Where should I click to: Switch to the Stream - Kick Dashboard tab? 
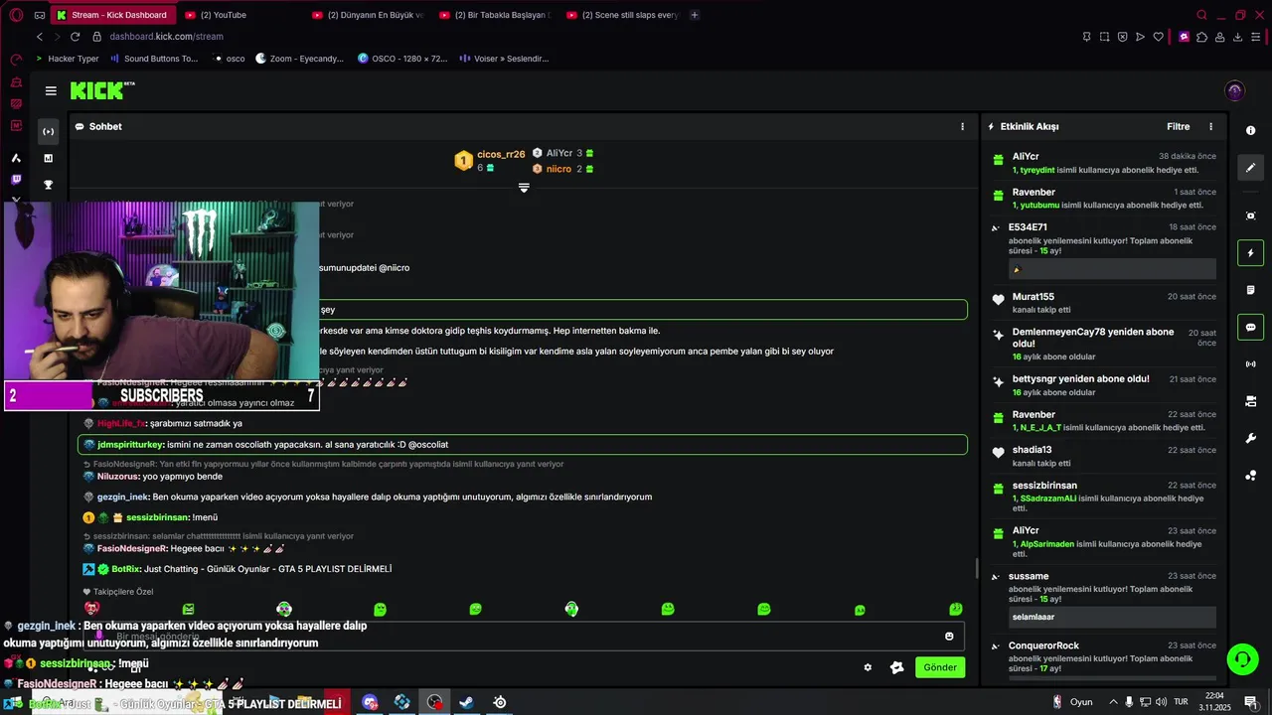[111, 15]
